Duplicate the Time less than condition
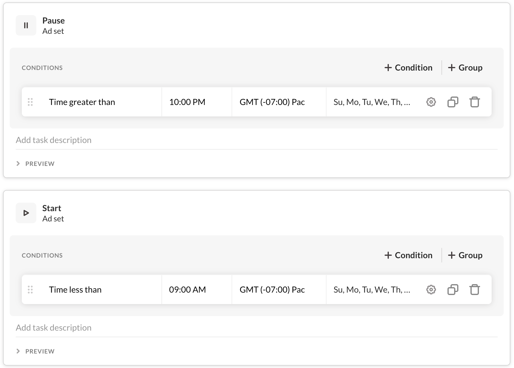Viewport: 514px width, 368px height. [x=453, y=290]
